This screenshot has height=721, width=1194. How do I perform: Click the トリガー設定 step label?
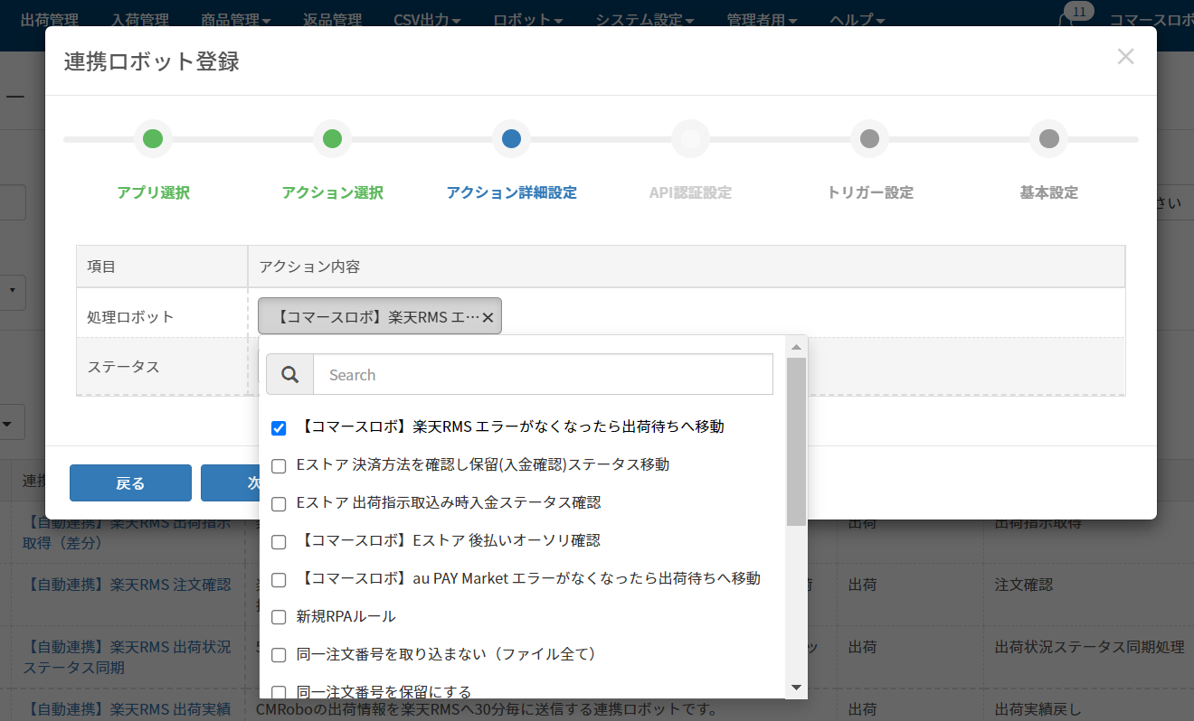[870, 192]
